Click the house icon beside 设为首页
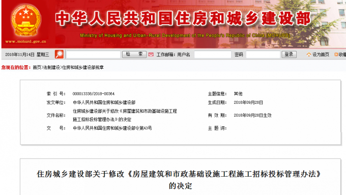This screenshot has width=346, height=195. point(309,54)
